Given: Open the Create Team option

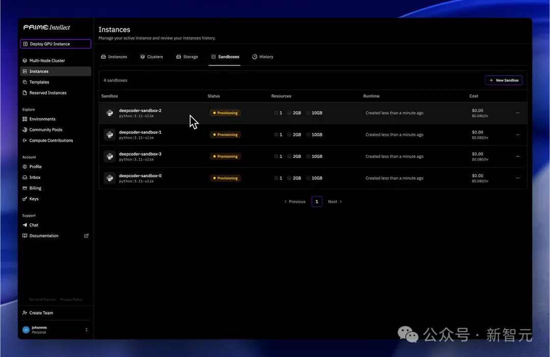Looking at the screenshot, I should [56, 313].
